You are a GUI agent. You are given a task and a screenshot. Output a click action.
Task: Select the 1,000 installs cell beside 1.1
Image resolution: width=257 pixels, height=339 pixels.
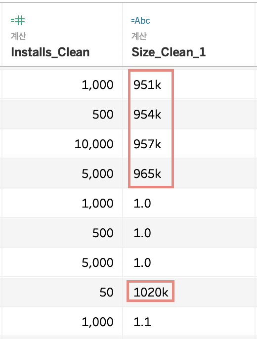pos(97,322)
